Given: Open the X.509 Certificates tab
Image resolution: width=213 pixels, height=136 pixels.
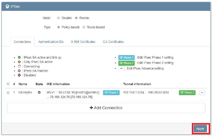Looking at the screenshot, I should coord(83,42).
